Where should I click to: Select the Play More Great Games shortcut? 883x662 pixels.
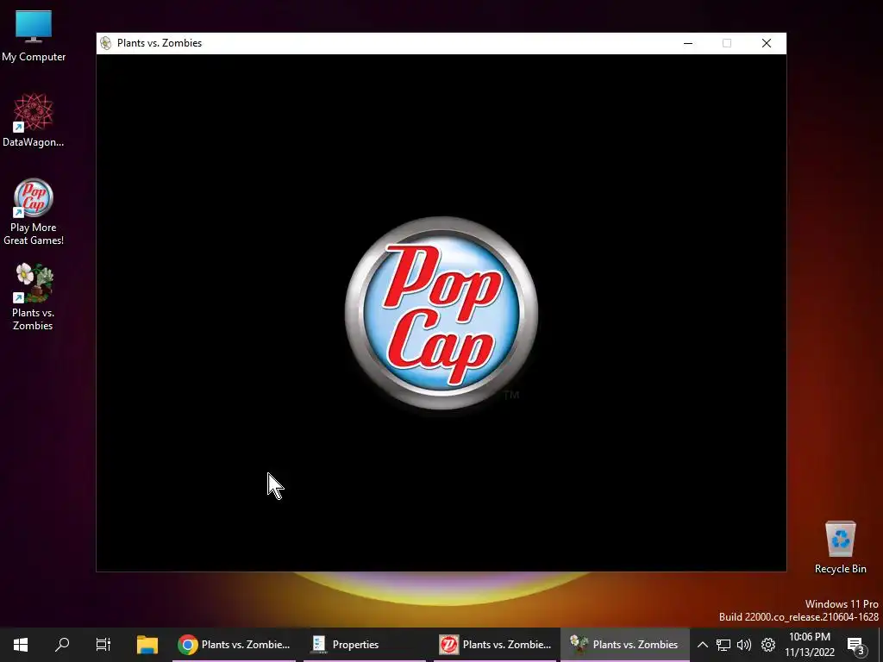click(34, 212)
